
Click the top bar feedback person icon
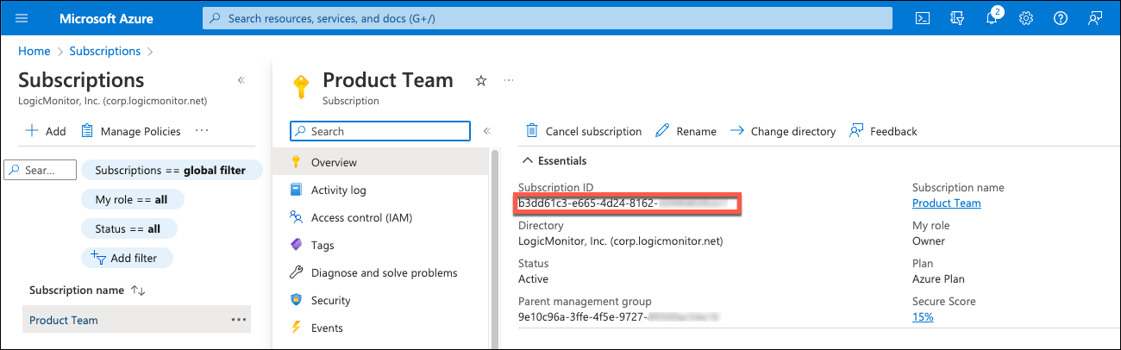[x=1095, y=18]
